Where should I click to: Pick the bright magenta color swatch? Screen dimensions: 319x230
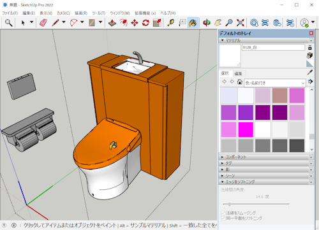[x=246, y=129]
